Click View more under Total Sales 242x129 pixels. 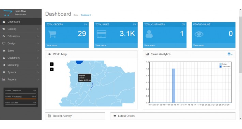coord(101,45)
